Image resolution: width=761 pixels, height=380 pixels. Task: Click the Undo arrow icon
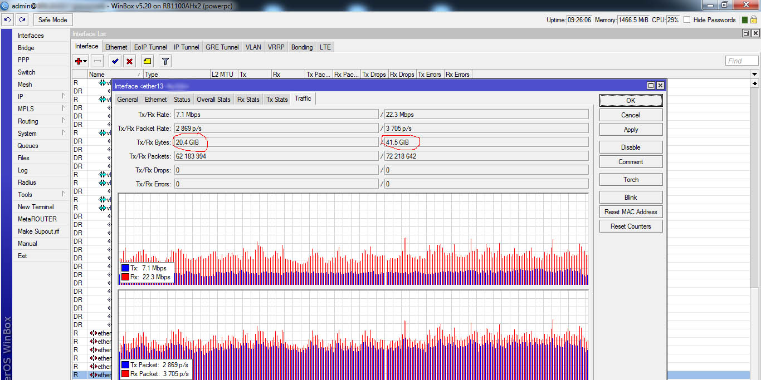point(7,19)
